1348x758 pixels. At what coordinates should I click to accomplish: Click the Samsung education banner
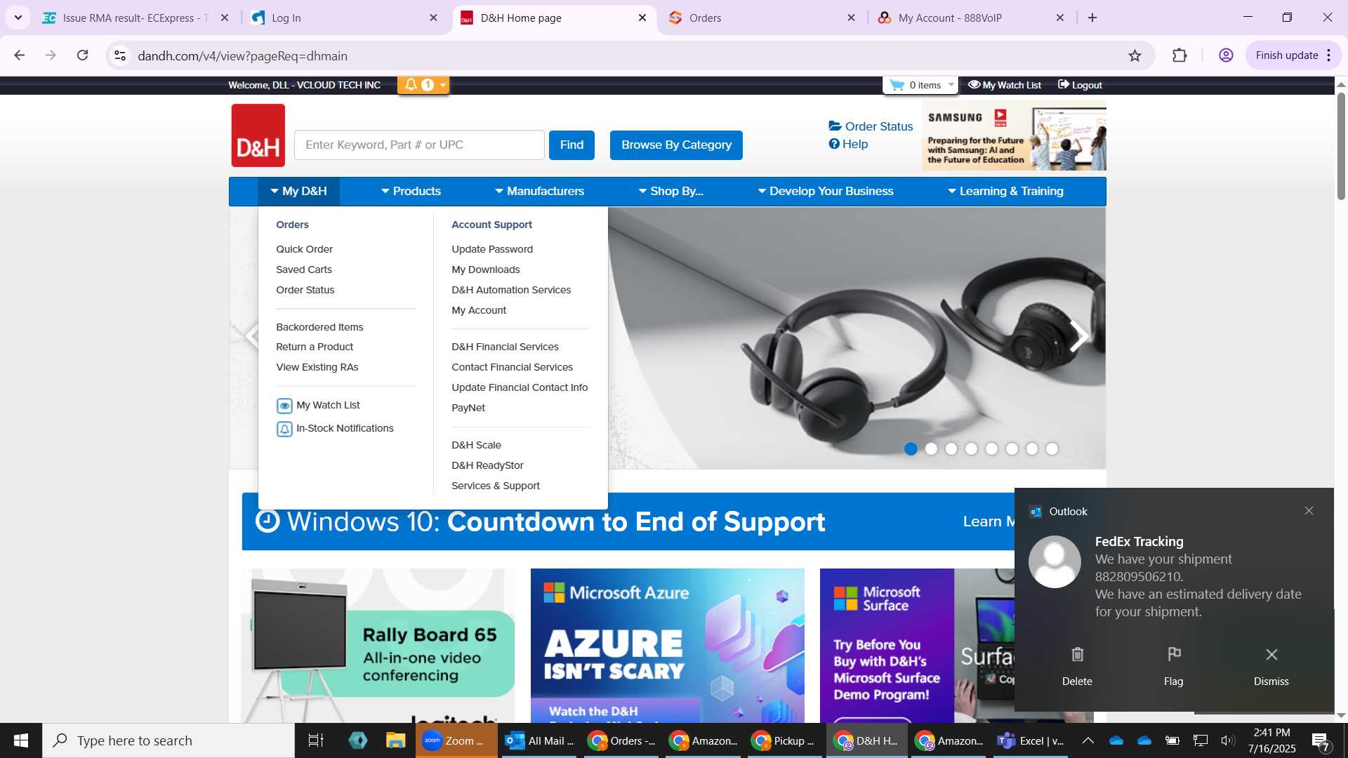1014,135
